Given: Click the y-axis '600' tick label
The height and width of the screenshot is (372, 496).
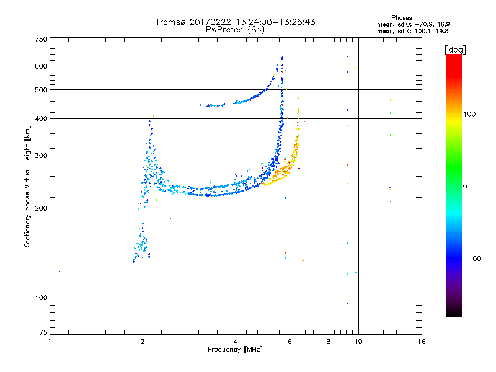Looking at the screenshot, I should tap(41, 66).
